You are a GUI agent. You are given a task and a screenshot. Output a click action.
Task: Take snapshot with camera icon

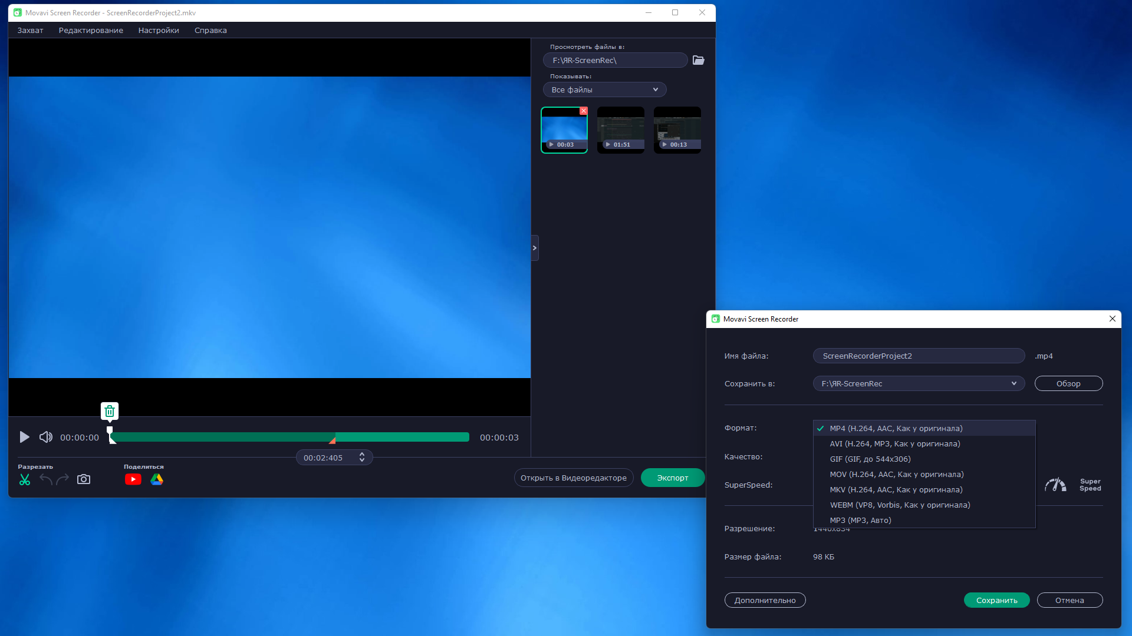(x=84, y=479)
